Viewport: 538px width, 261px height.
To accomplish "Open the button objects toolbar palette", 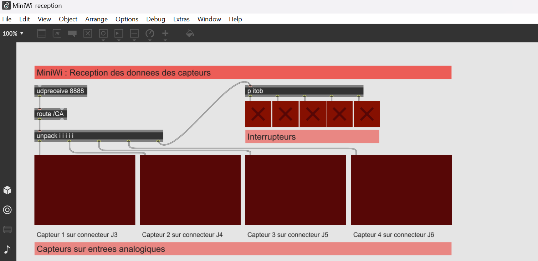I will pyautogui.click(x=103, y=35).
